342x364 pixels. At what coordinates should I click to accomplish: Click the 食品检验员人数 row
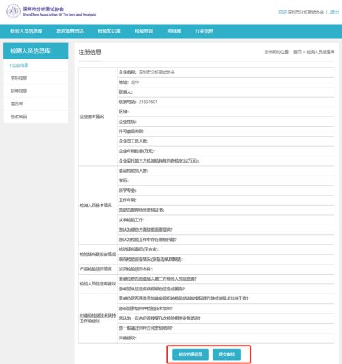tap(226, 171)
